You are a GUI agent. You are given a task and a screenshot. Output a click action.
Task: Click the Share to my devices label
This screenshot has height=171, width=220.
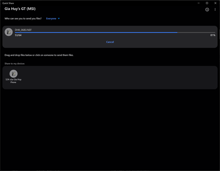point(14,63)
